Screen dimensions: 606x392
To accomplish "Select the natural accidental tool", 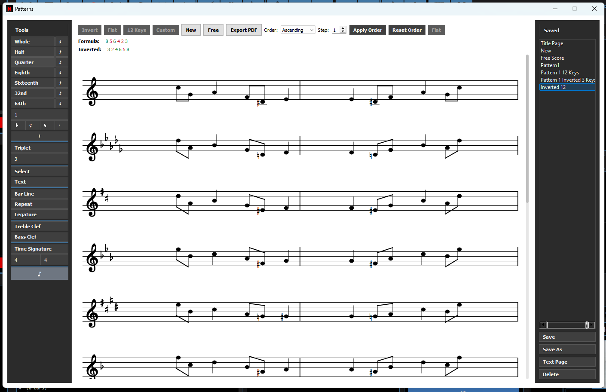I will [x=45, y=126].
